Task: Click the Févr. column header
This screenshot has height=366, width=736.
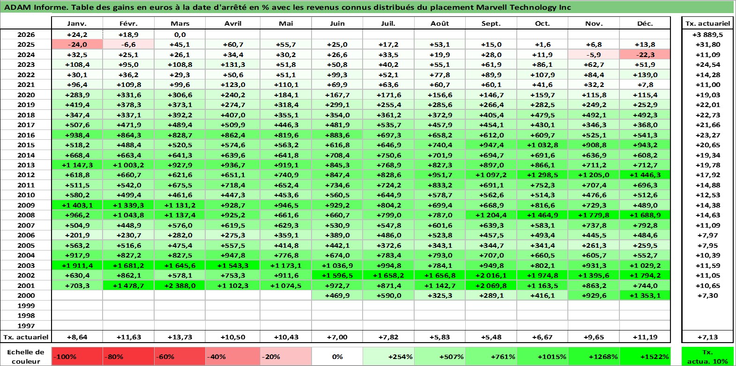Action: tap(128, 23)
